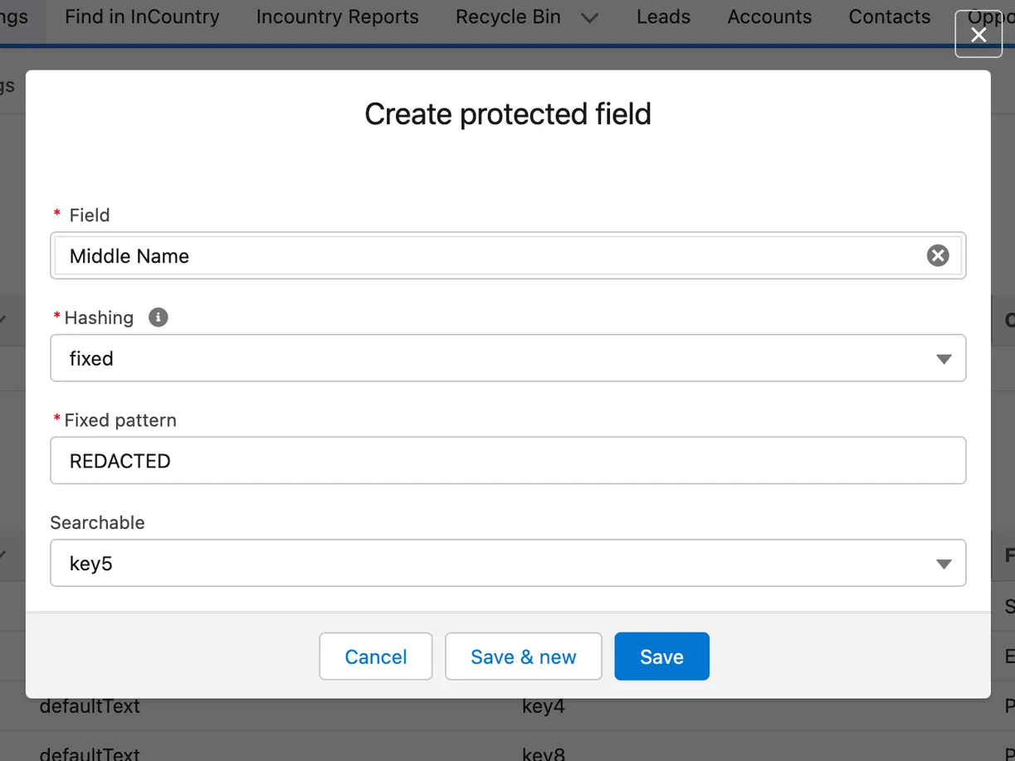Select Find in InCountry
Viewport: 1015px width, 761px height.
[x=142, y=17]
